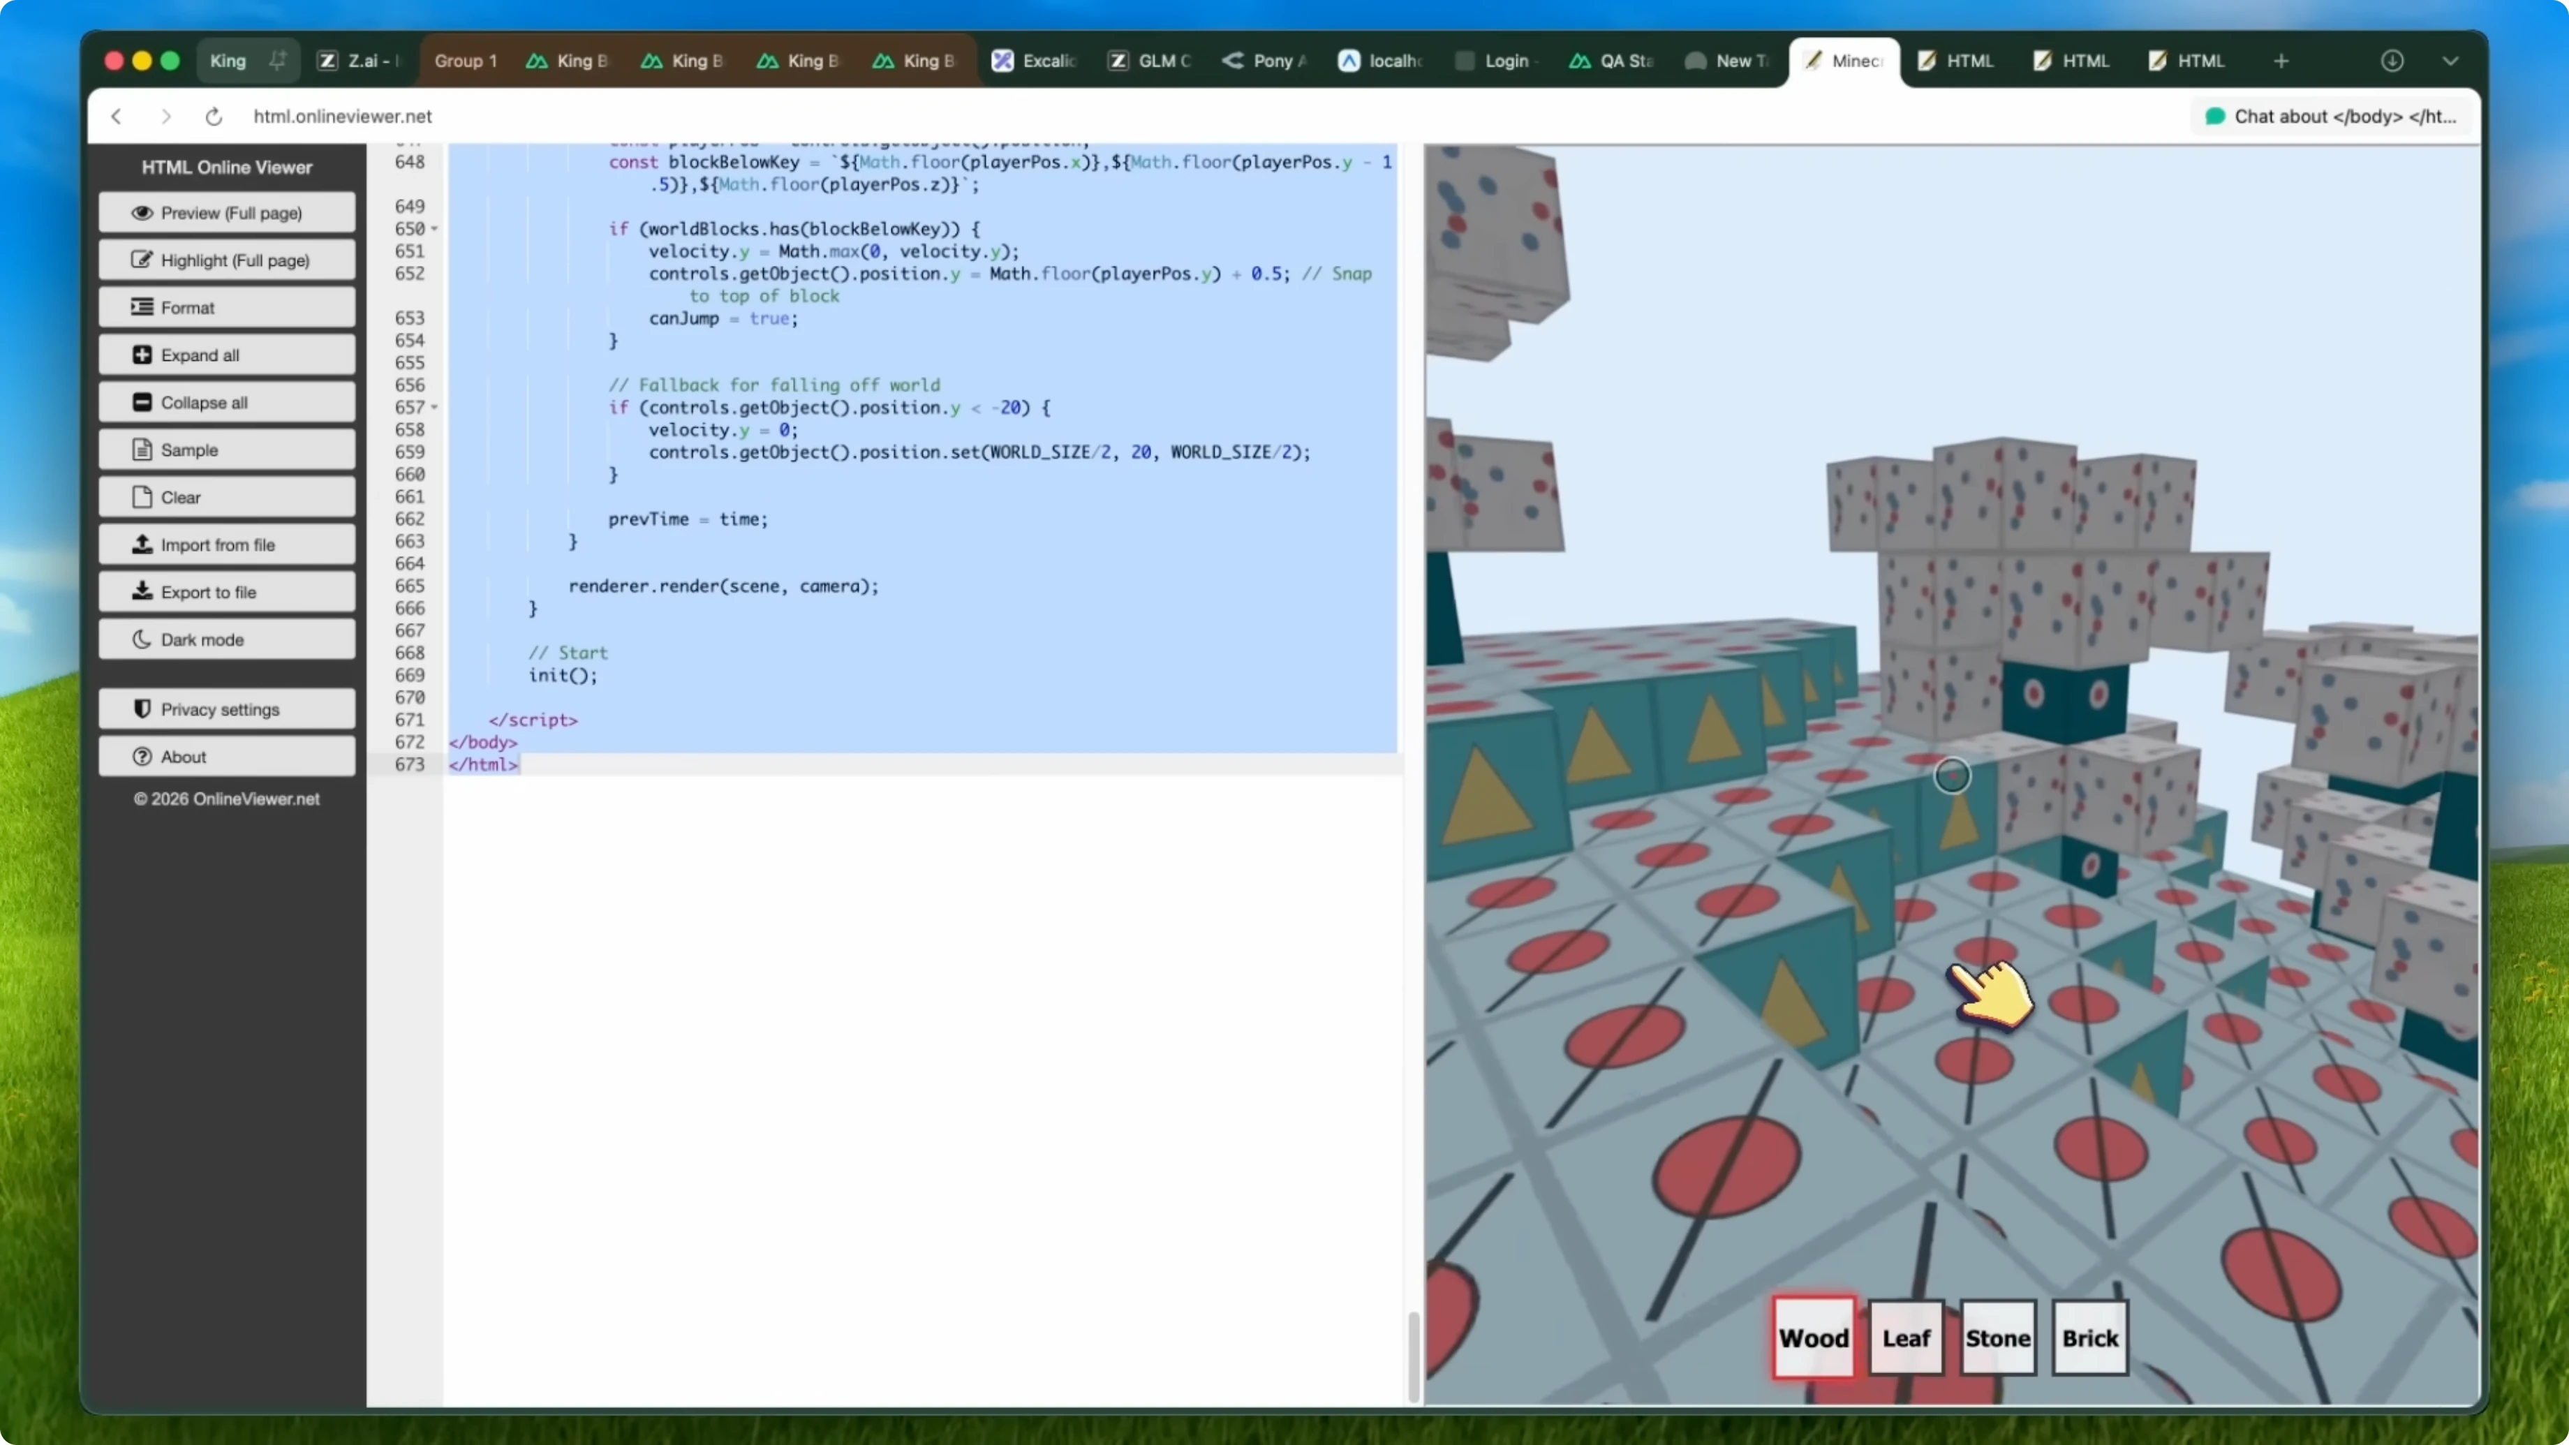Screen dimensions: 2569x1445
Task: Select the Wood block type
Action: click(x=1813, y=1337)
